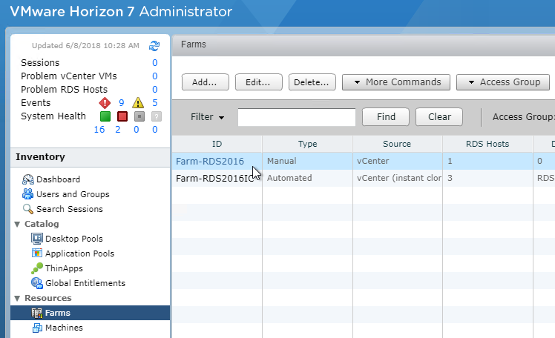Click the 2 system health errors count

point(118,130)
